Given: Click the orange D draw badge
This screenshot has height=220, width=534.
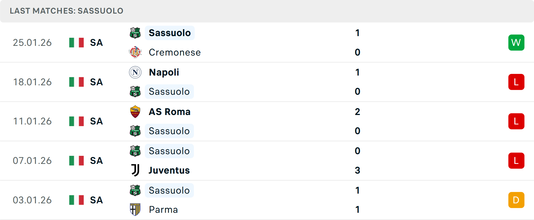Looking at the screenshot, I should point(516,200).
